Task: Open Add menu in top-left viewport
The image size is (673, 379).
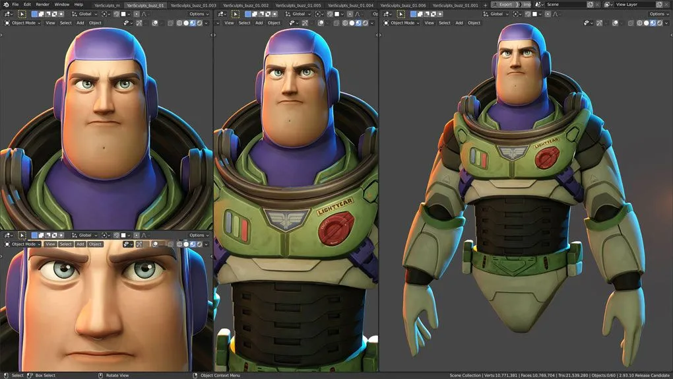Action: coord(80,22)
